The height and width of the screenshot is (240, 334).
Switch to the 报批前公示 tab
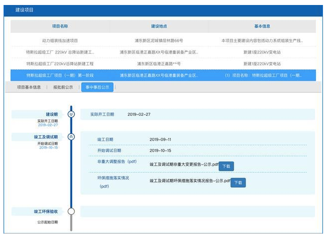tap(63, 87)
